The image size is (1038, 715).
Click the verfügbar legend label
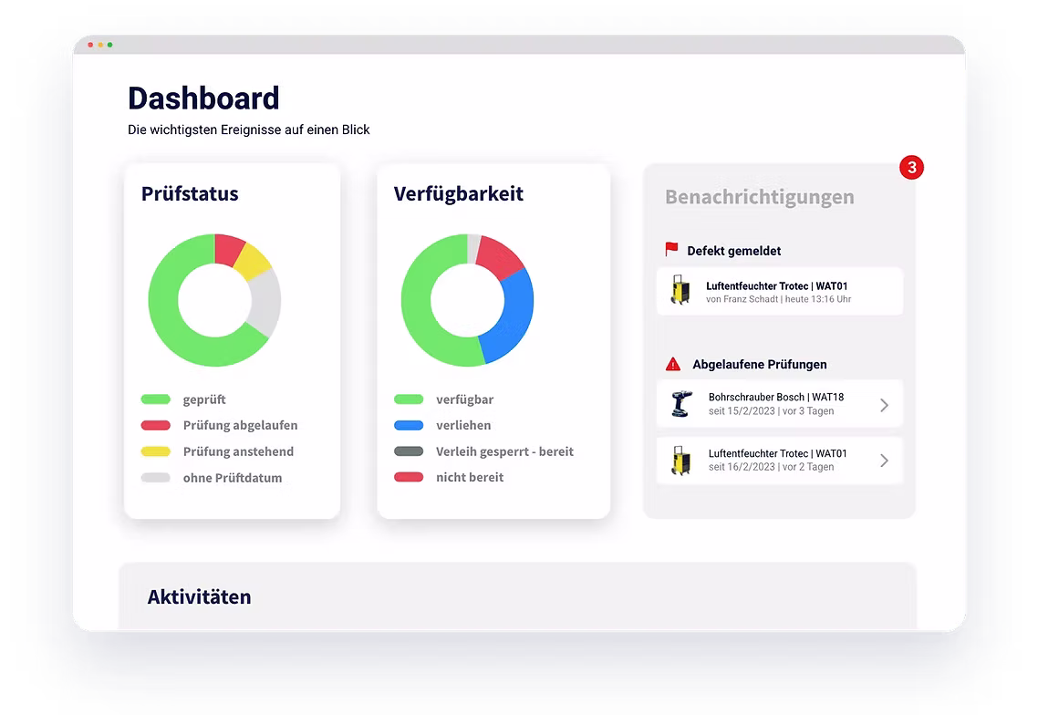464,399
